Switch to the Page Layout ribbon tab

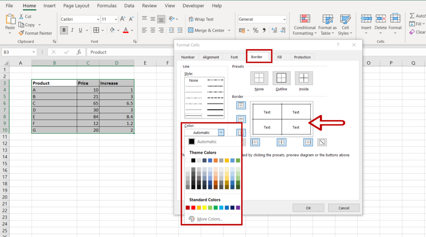pyautogui.click(x=76, y=6)
